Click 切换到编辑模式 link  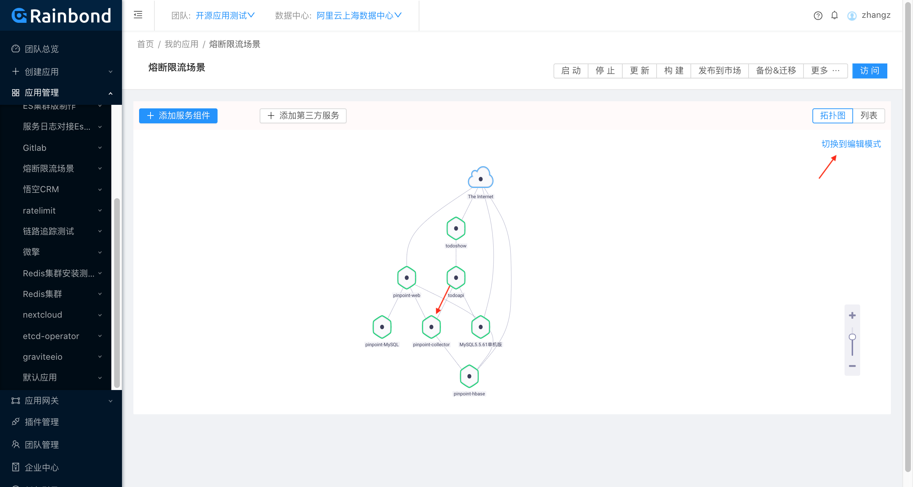tap(851, 144)
